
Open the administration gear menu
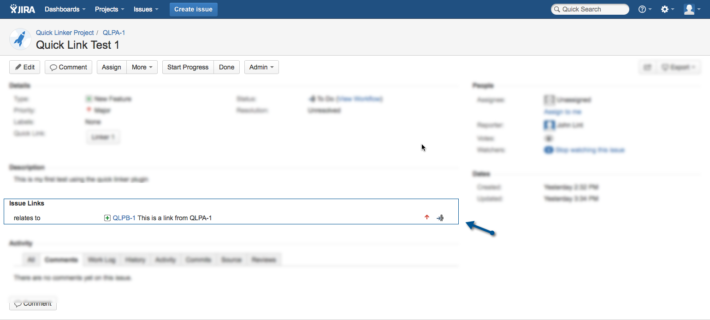click(667, 9)
